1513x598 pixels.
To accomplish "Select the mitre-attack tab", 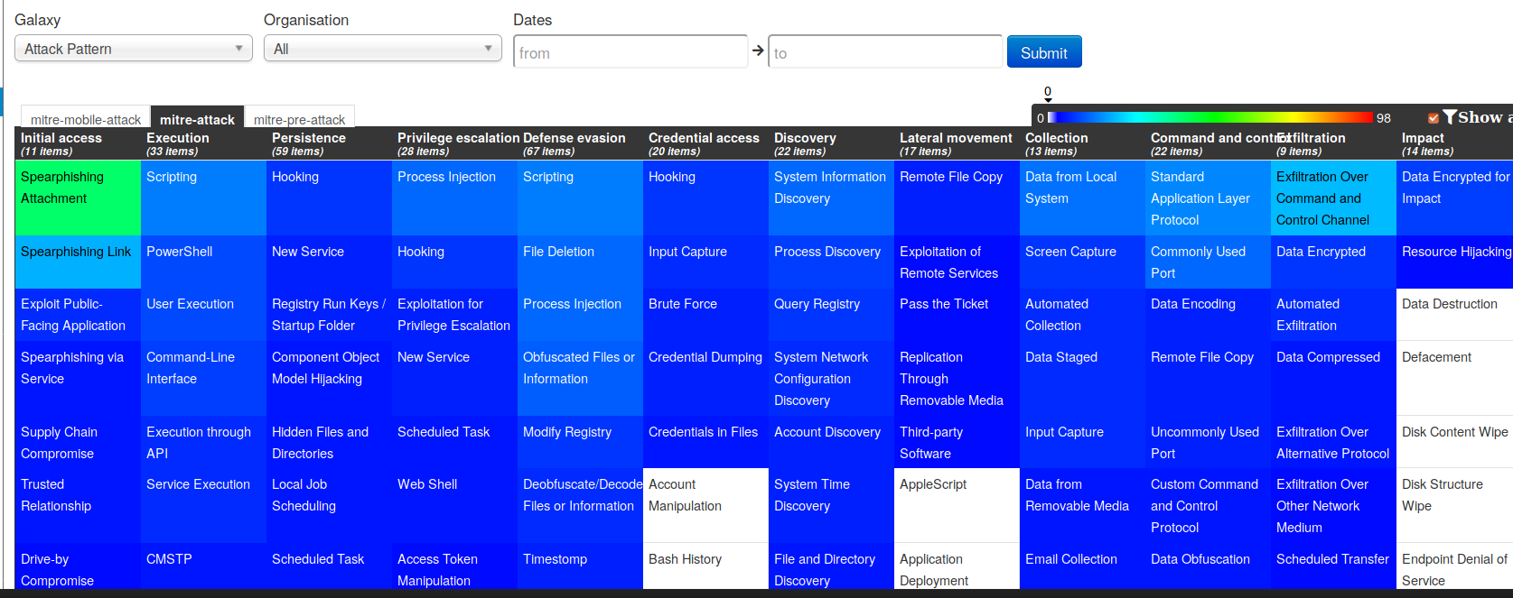I will [x=197, y=119].
